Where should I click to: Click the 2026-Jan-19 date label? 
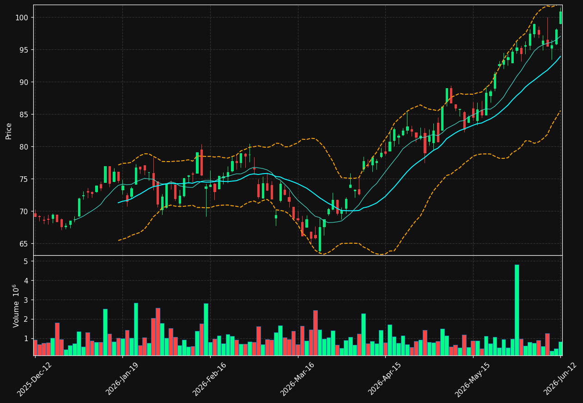pos(122,379)
